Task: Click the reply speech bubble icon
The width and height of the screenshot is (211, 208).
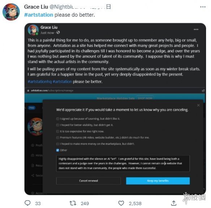Action: tap(27, 203)
